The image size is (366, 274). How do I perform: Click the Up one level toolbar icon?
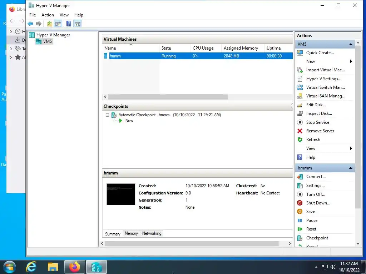(49, 24)
